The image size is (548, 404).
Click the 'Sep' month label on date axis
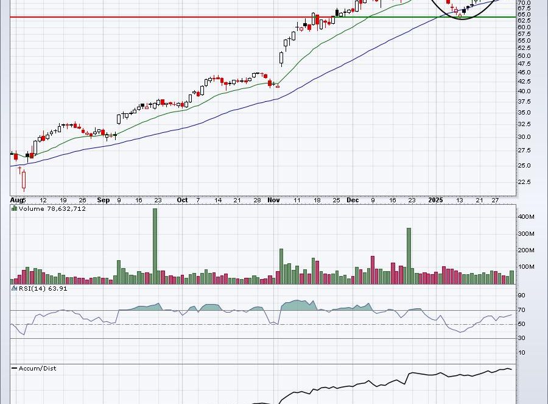pos(104,200)
